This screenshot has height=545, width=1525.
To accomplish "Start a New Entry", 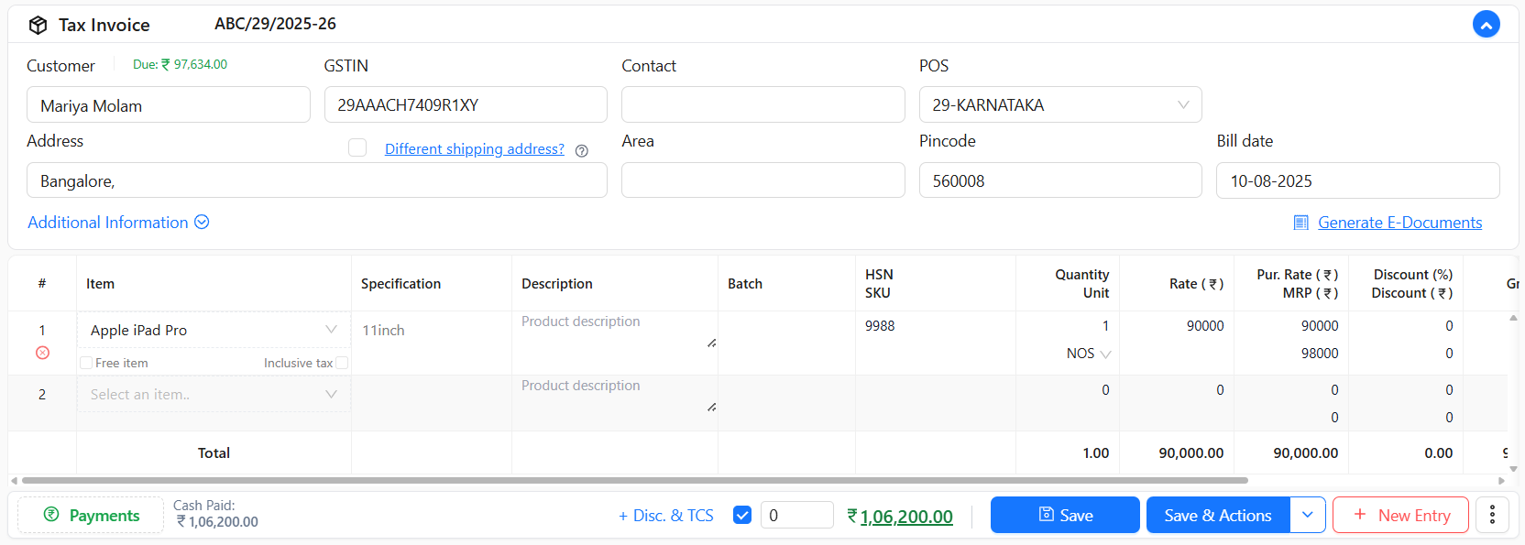I will pos(1400,515).
